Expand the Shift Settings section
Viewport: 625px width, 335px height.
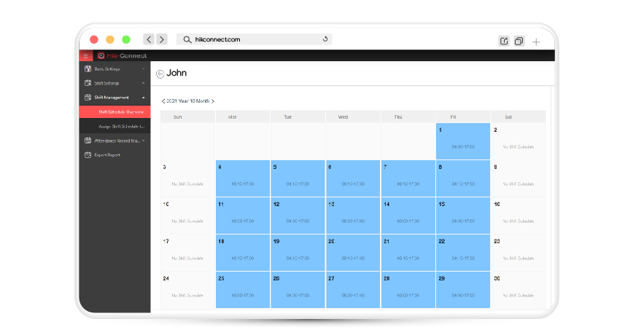click(x=143, y=84)
